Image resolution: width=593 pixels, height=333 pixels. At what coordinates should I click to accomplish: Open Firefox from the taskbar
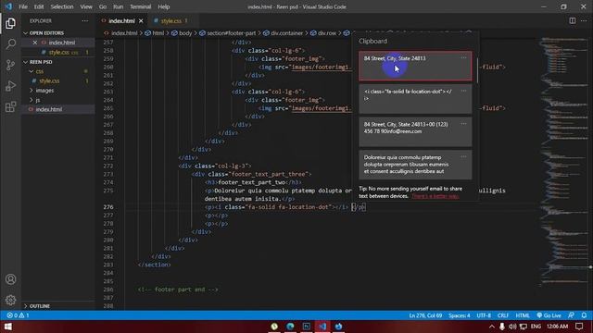click(x=338, y=327)
